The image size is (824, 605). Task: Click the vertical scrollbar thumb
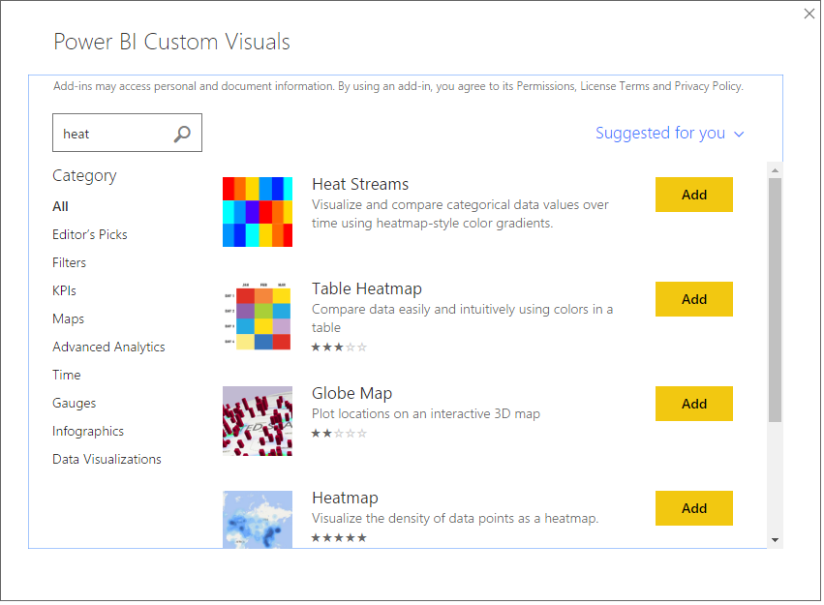coord(775,300)
